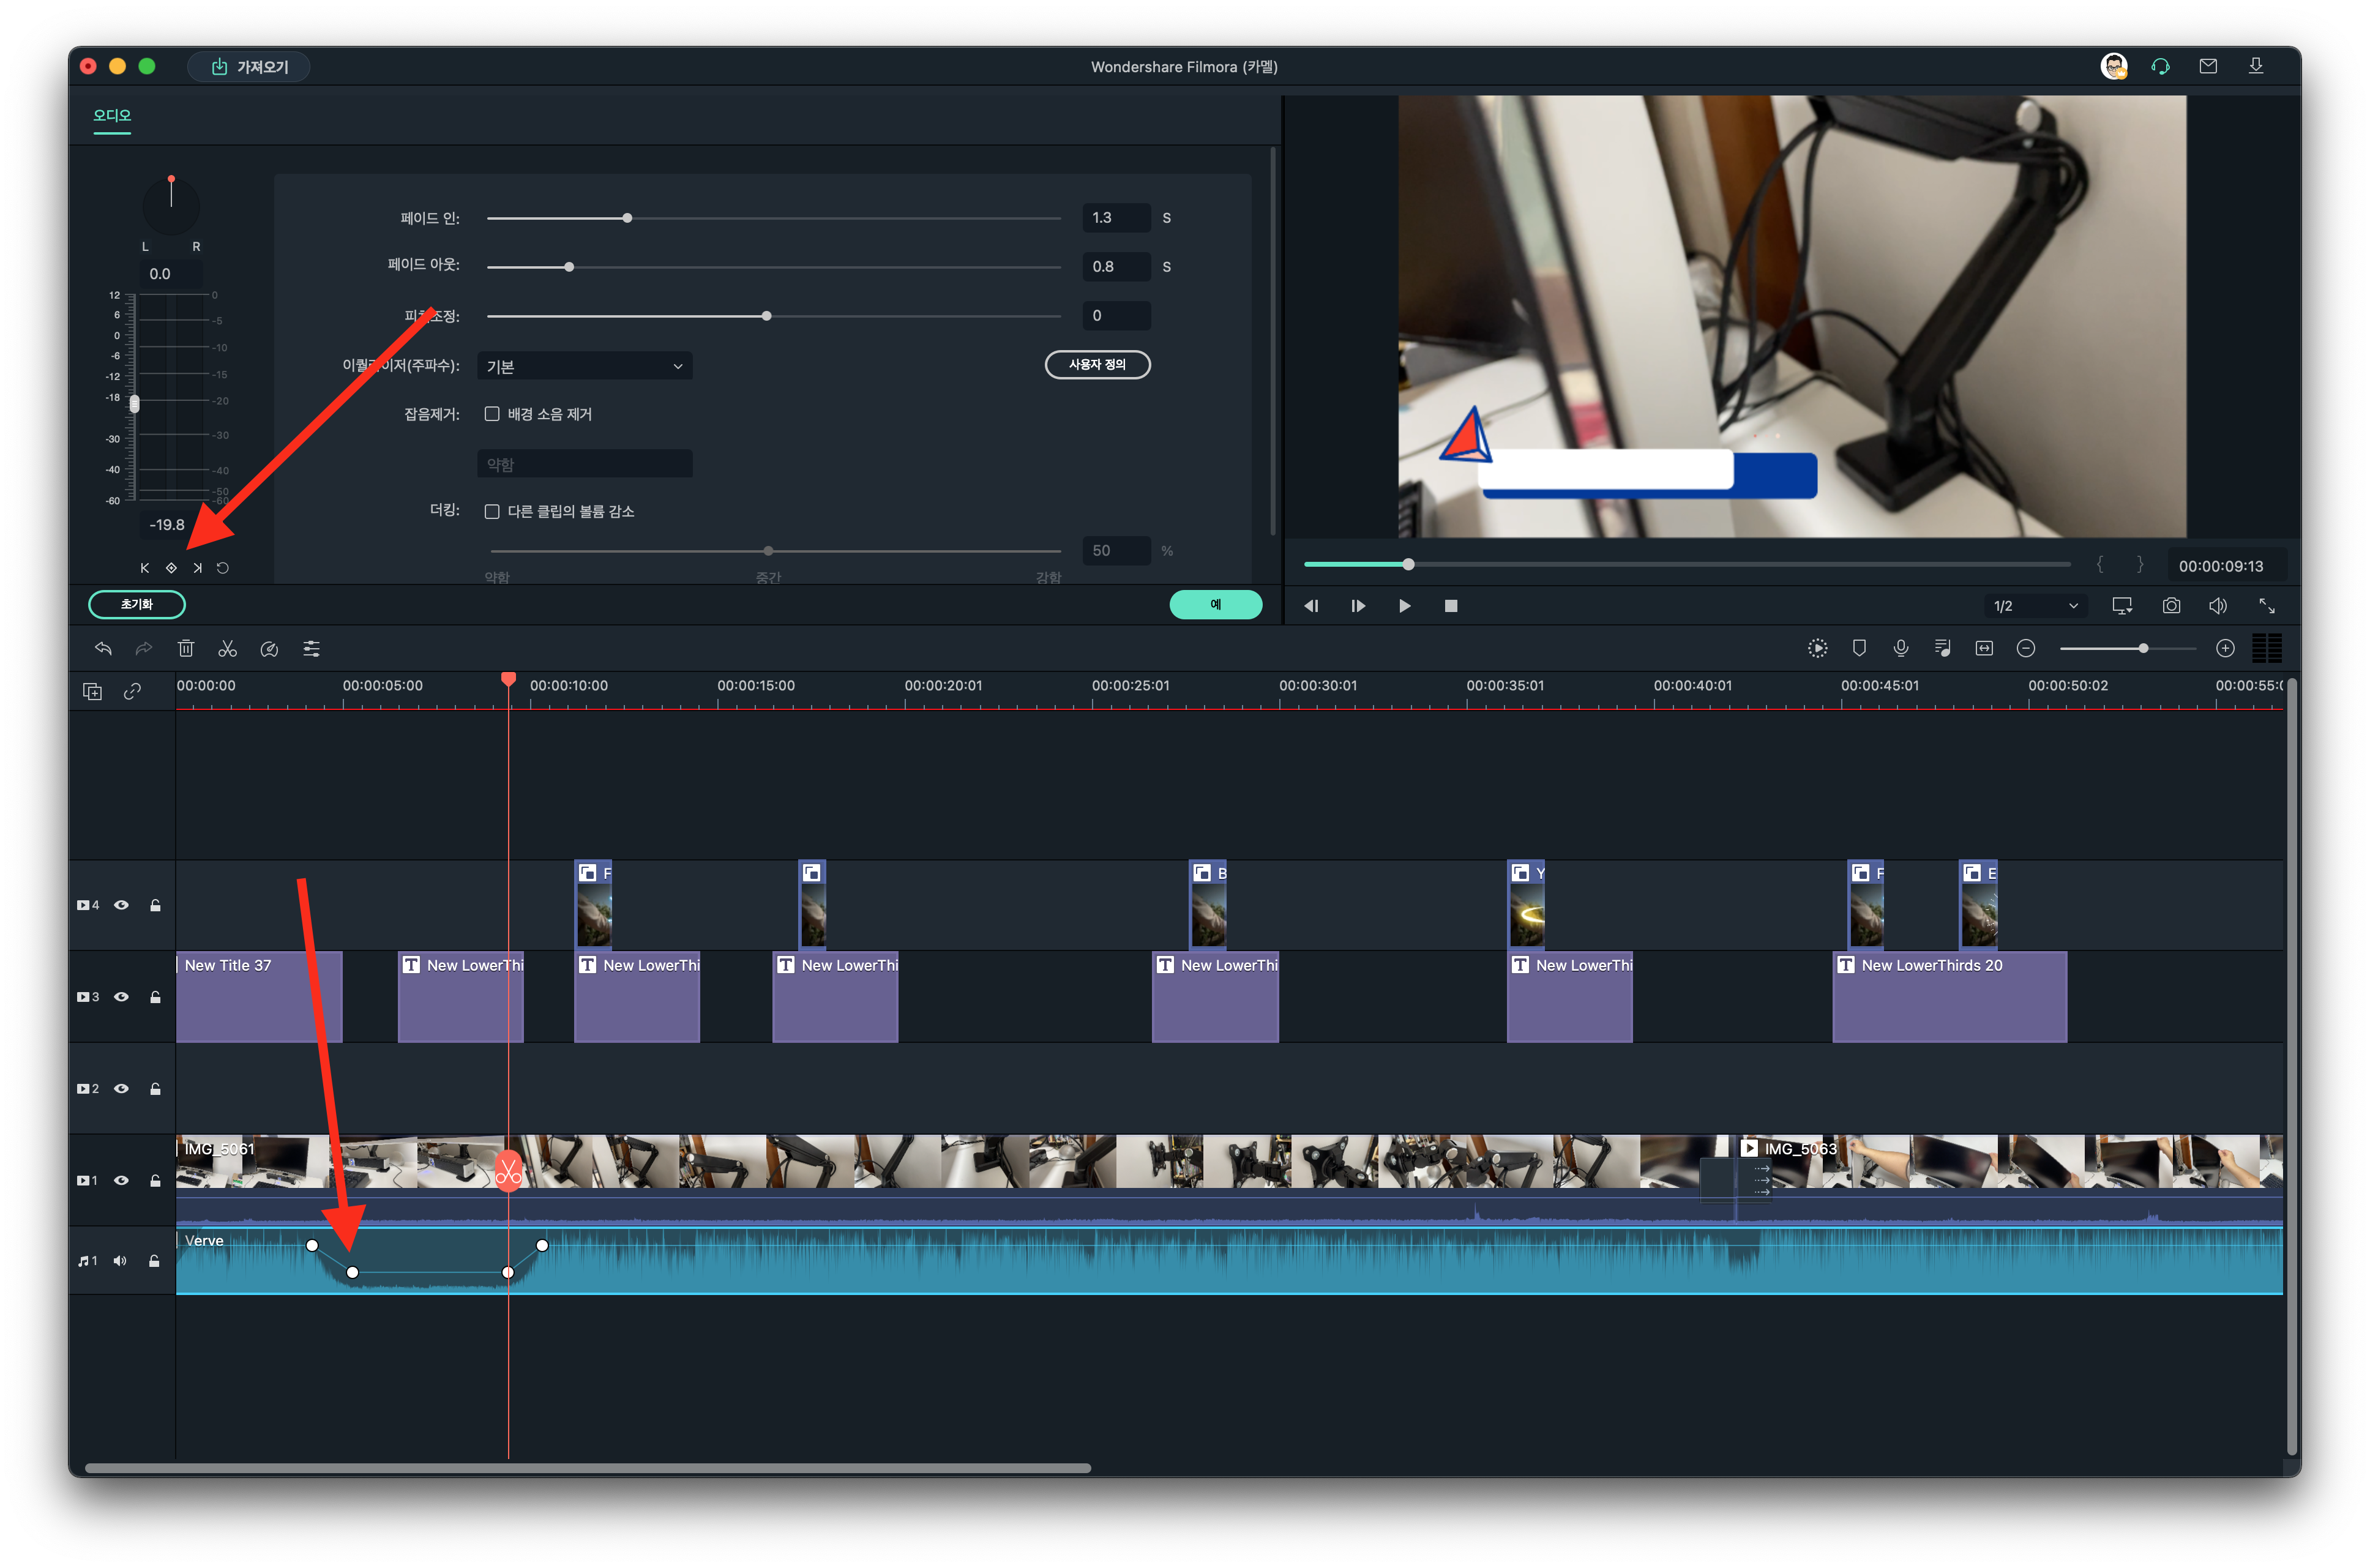
Task: Click the 사용자 정의 equalizer button
Action: click(x=1097, y=365)
